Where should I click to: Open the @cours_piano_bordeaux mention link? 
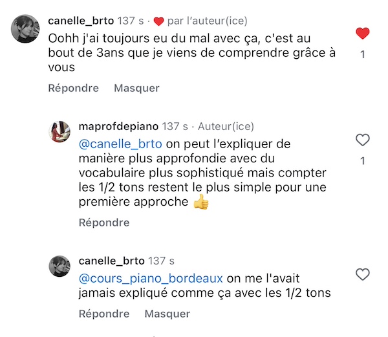[151, 278]
